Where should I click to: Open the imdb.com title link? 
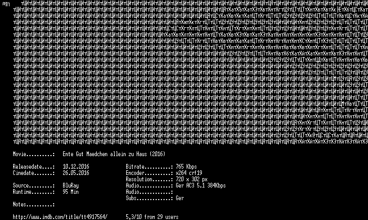[60, 217]
